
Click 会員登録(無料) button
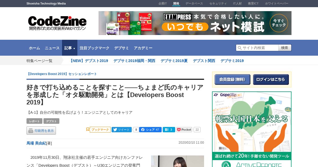(x=232, y=80)
